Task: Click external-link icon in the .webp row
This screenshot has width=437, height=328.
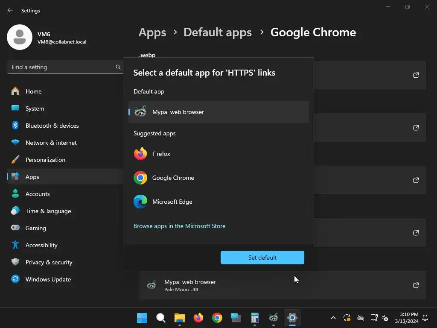Action: [x=416, y=75]
